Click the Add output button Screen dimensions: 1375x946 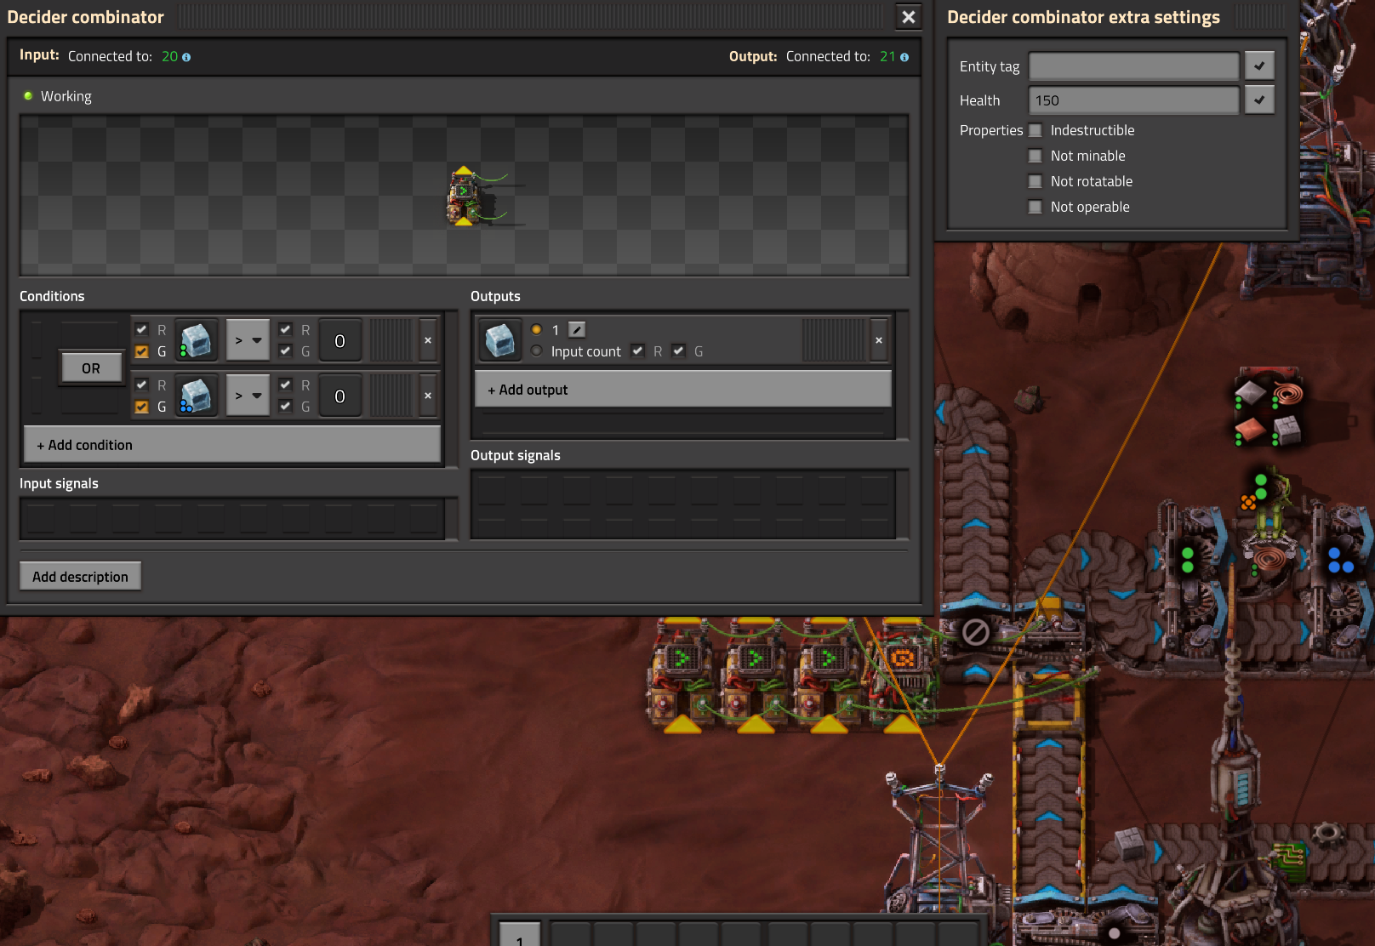point(682,390)
